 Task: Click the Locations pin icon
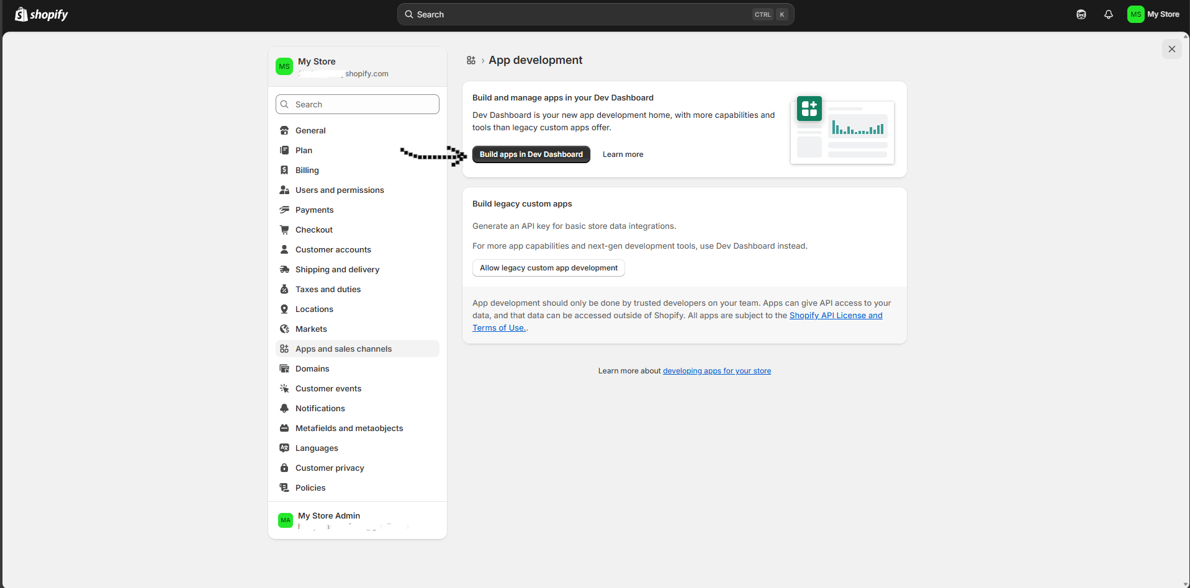[284, 309]
